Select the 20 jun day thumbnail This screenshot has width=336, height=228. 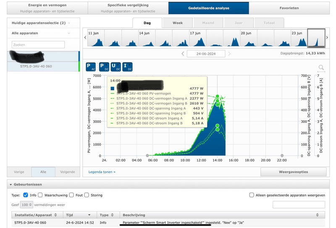248,38
